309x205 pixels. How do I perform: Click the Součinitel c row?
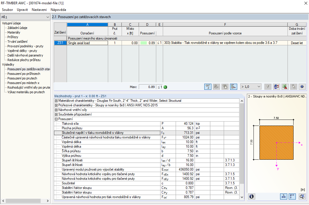click(x=146, y=183)
